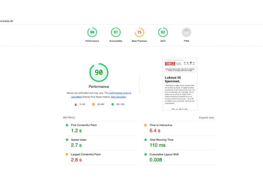
Task: Click the orange square legend icon for 50–89
Action: point(93,104)
